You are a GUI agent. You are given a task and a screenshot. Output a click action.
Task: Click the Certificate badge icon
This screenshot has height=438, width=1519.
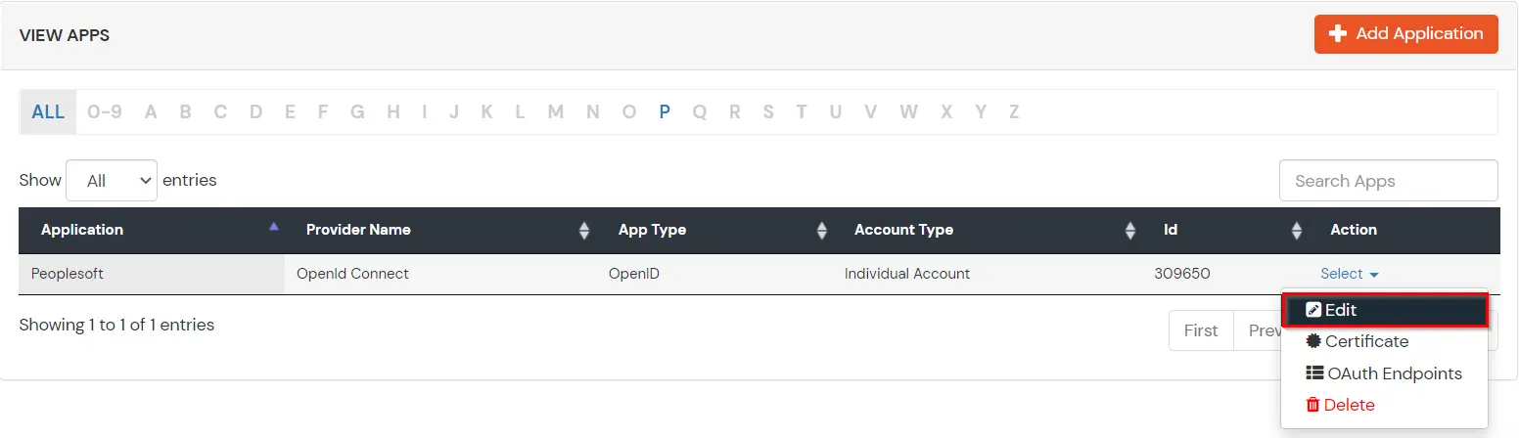pos(1313,342)
